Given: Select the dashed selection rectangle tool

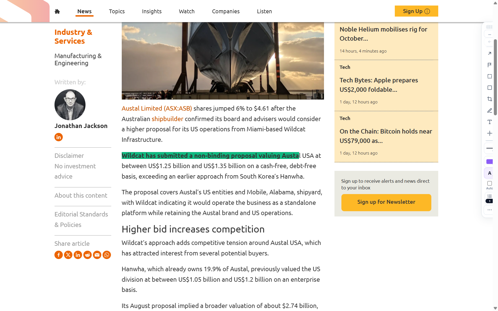Looking at the screenshot, I should 489,76.
